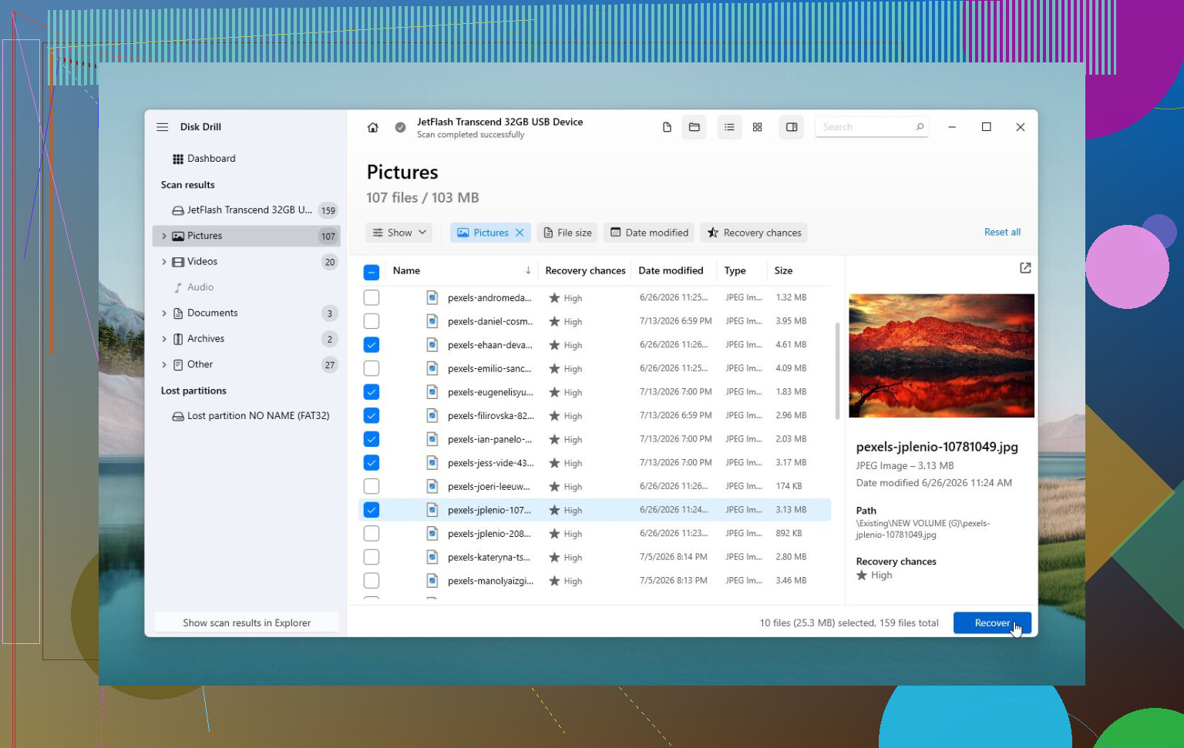Expand the Archives tree chevron
The height and width of the screenshot is (748, 1184).
click(163, 339)
